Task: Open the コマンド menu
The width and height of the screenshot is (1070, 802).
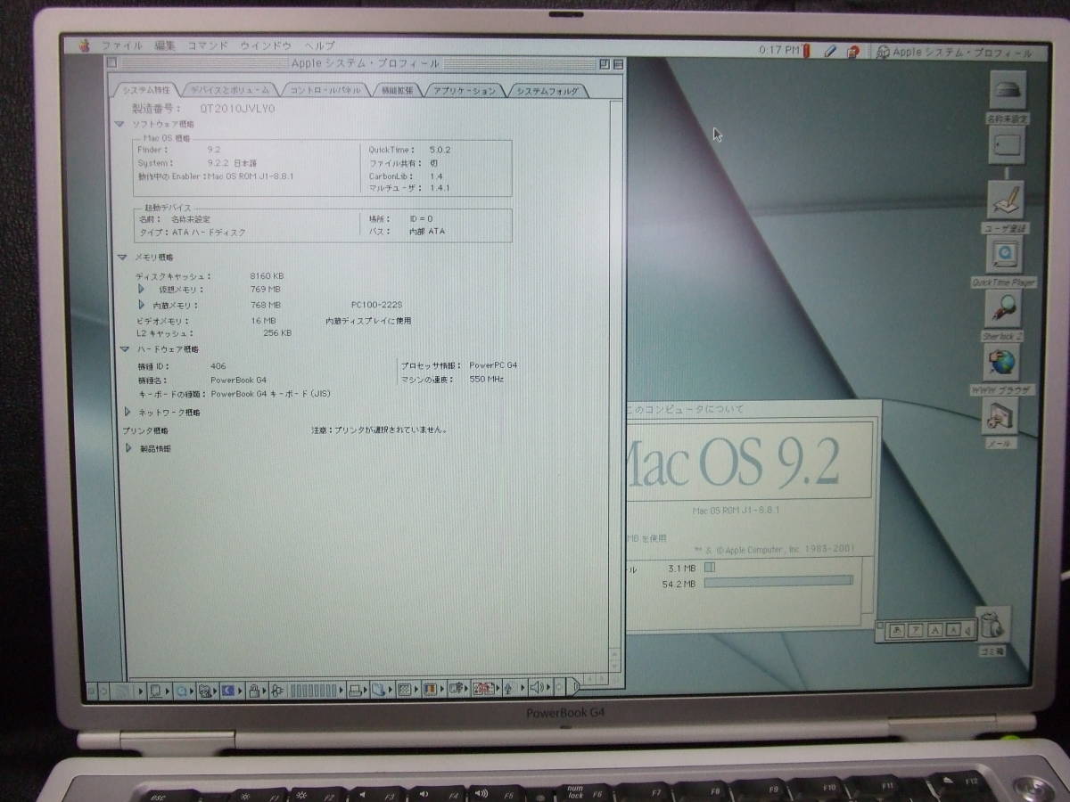Action: tap(207, 45)
